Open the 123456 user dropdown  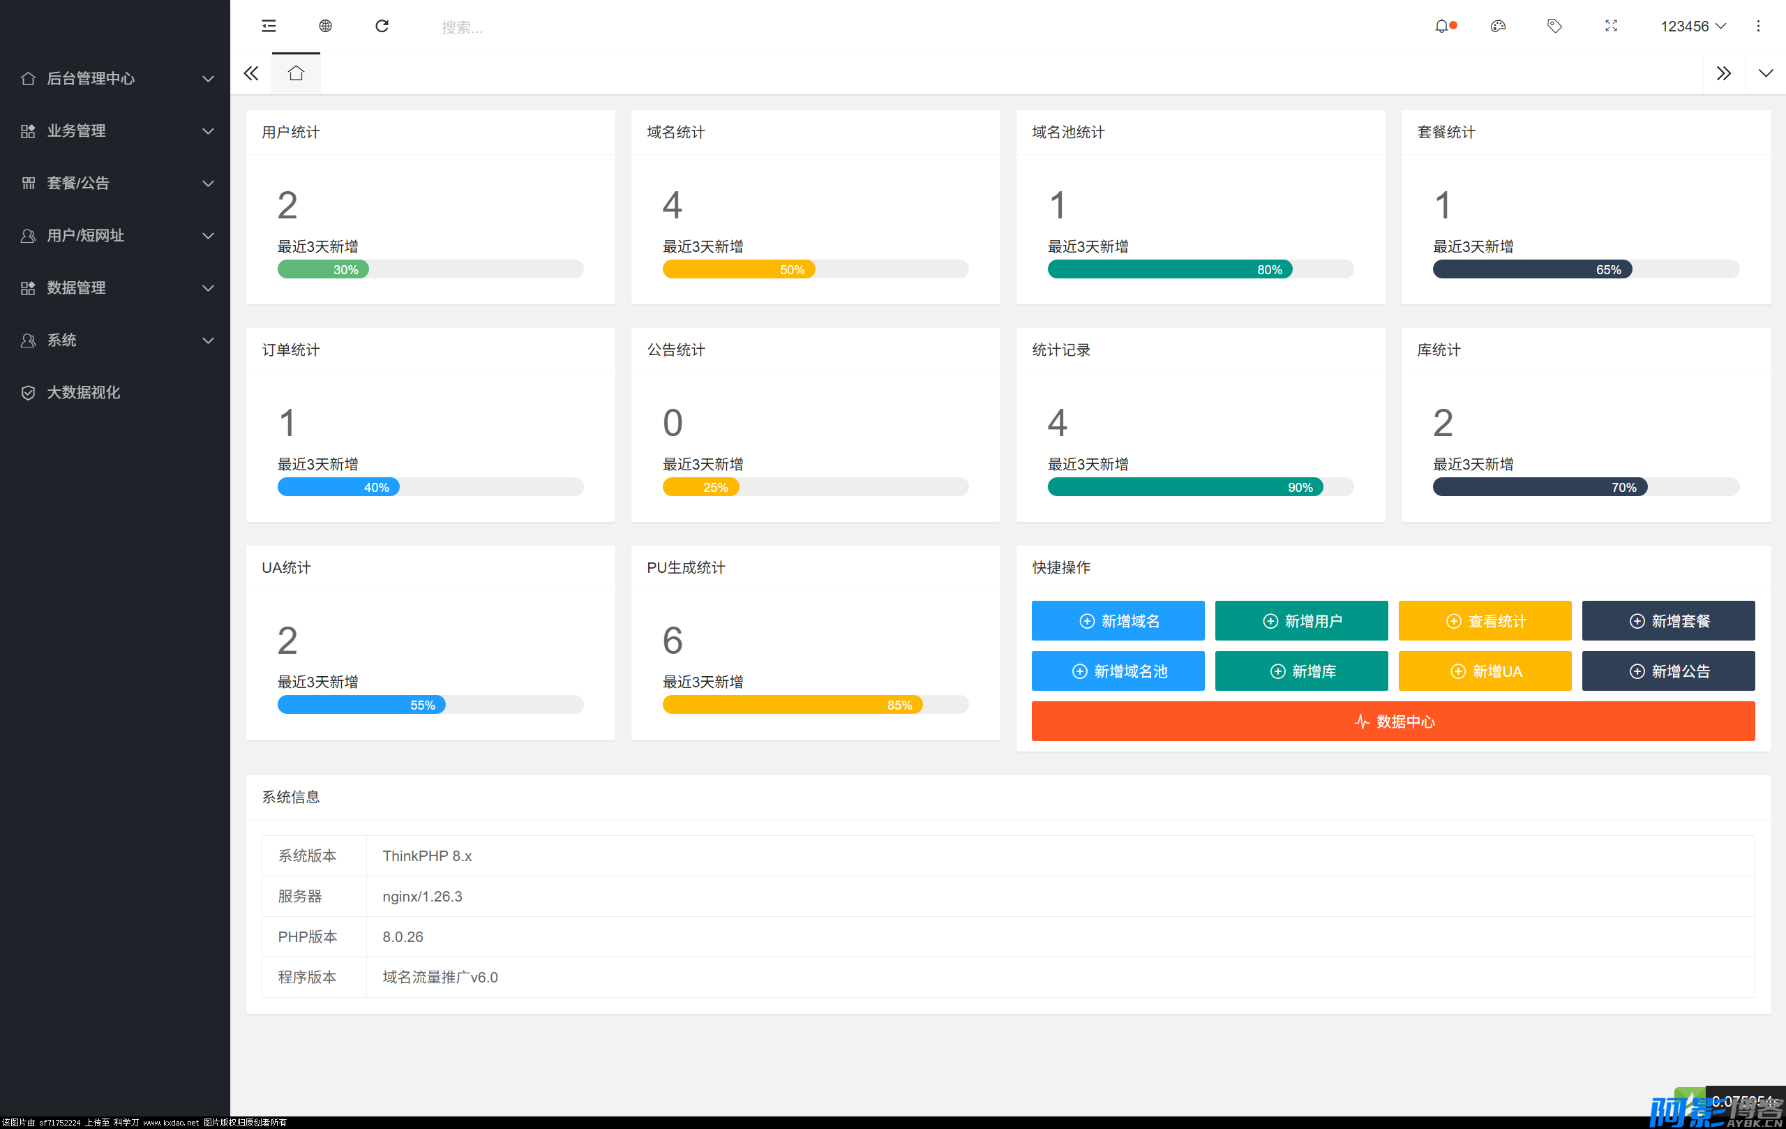coord(1693,26)
